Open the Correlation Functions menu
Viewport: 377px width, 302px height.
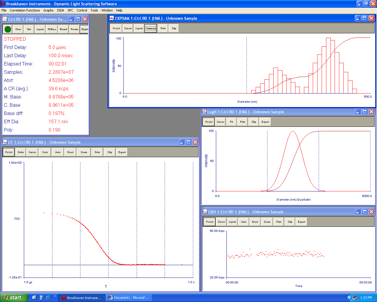coord(25,10)
